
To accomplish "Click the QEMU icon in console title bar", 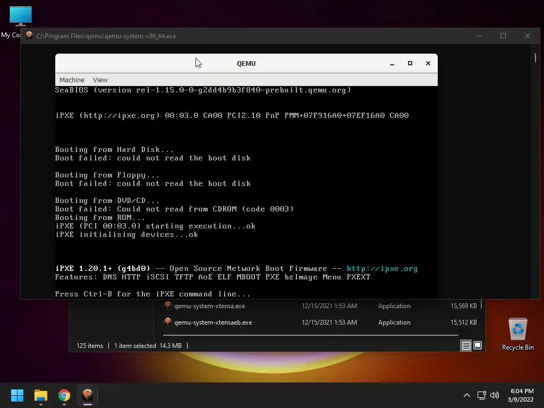I will coord(30,36).
